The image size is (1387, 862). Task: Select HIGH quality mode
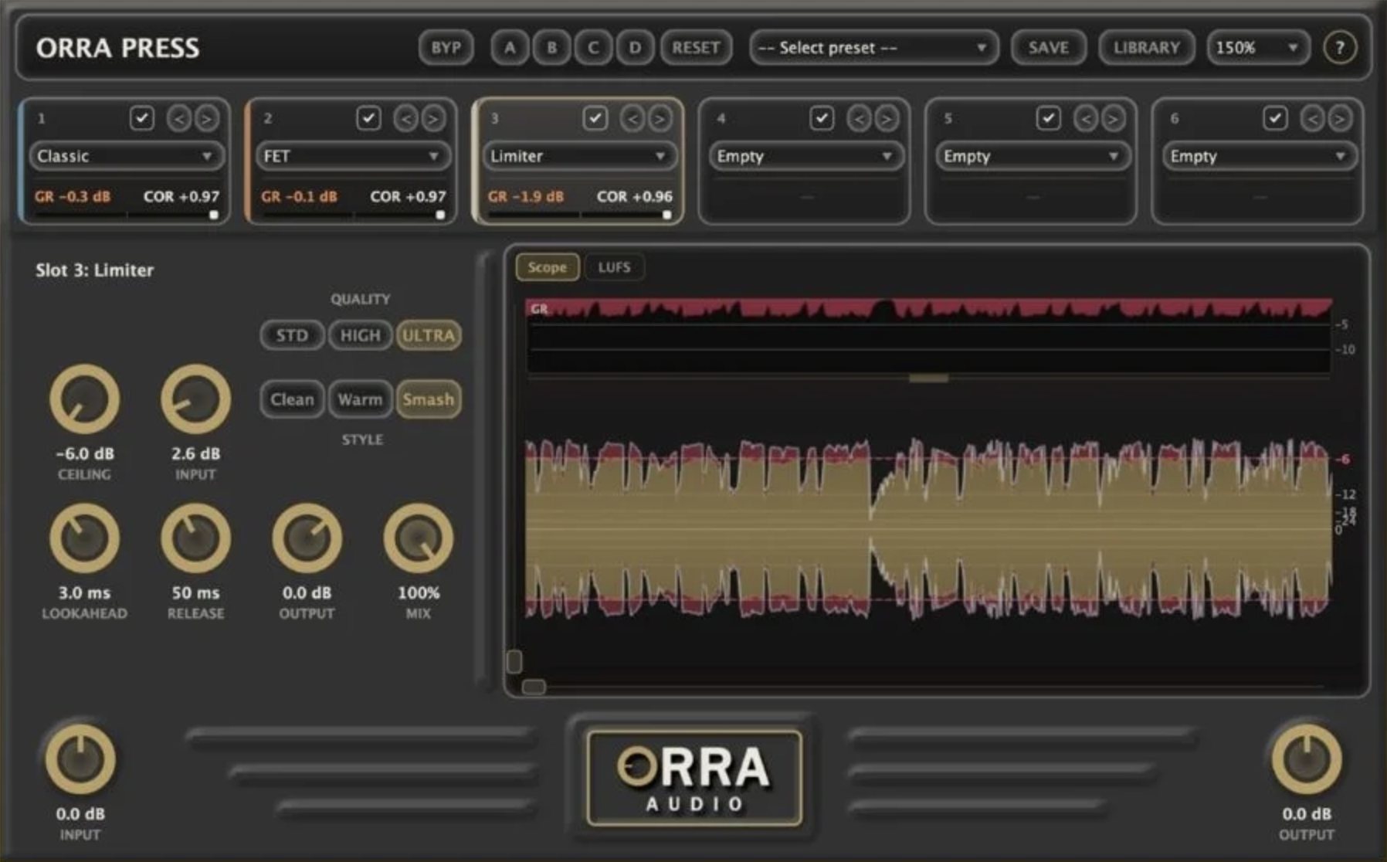coord(361,335)
